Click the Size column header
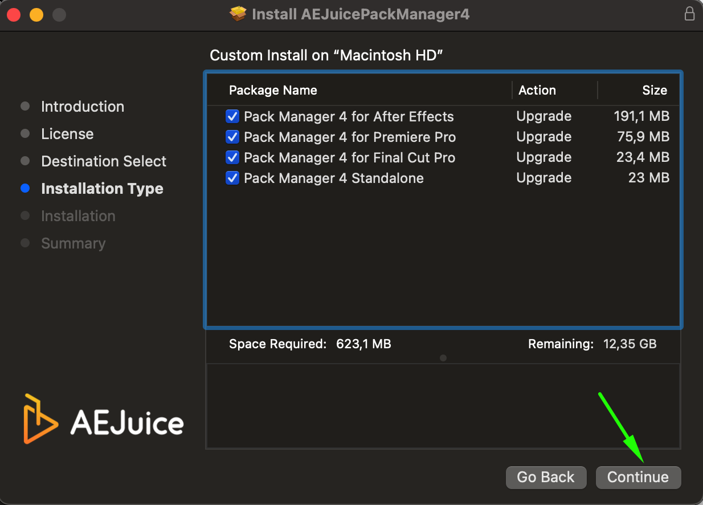This screenshot has width=703, height=505. pos(654,91)
